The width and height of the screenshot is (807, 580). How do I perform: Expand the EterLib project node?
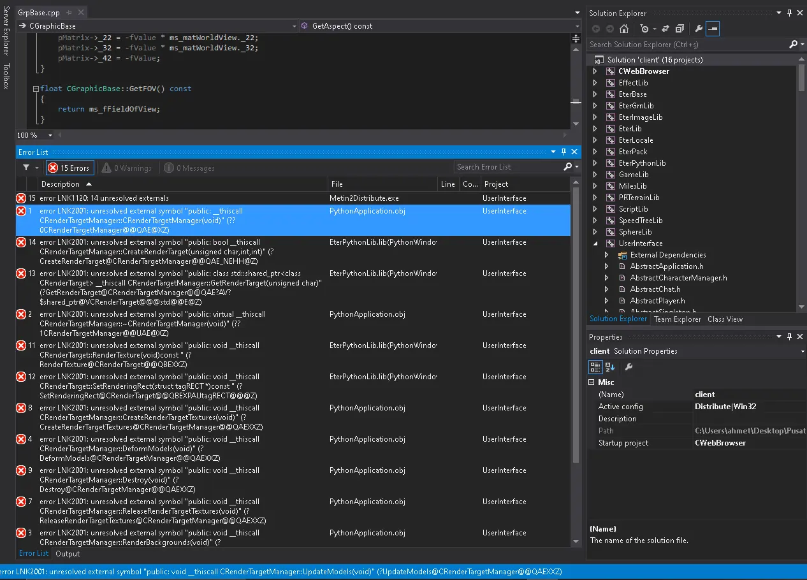point(595,129)
